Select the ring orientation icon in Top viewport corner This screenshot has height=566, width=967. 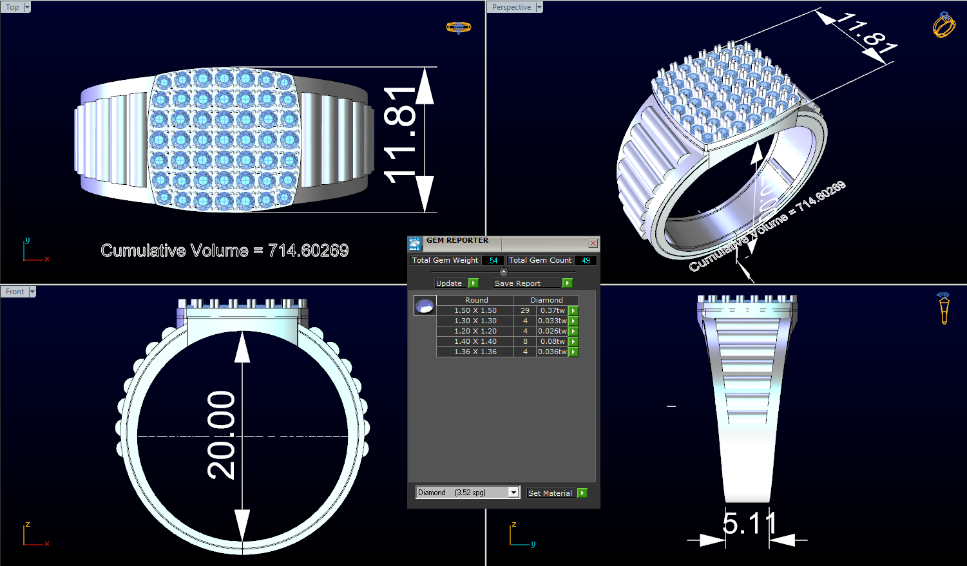(458, 27)
